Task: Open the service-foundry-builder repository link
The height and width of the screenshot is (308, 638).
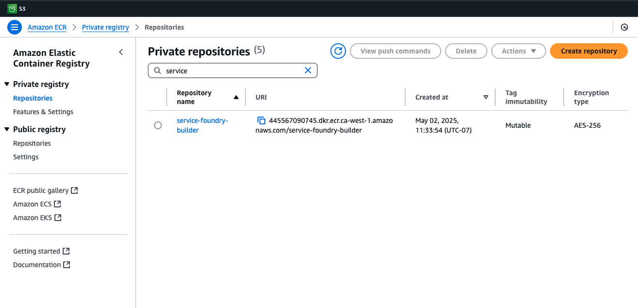Action: (202, 125)
